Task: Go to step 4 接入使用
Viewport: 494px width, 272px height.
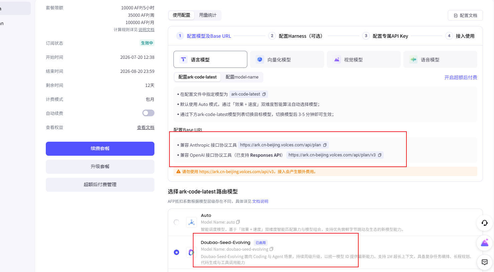Action: 460,36
